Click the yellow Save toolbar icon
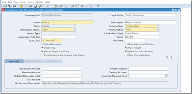Screen dimensions: 192x94 [x=21, y=6]
